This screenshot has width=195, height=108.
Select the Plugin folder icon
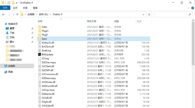tap(40, 31)
